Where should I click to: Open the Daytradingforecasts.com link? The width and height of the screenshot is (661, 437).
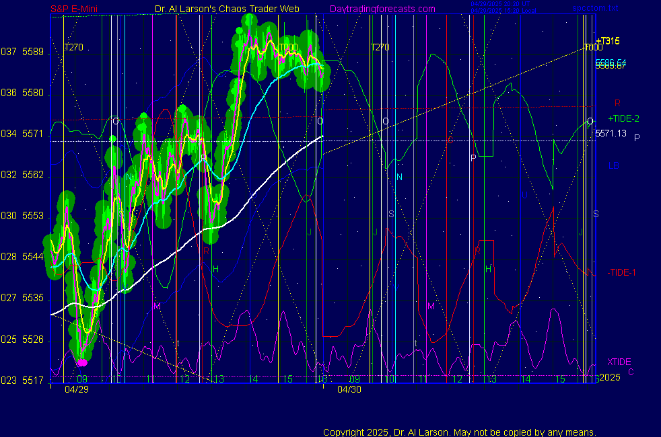(382, 9)
